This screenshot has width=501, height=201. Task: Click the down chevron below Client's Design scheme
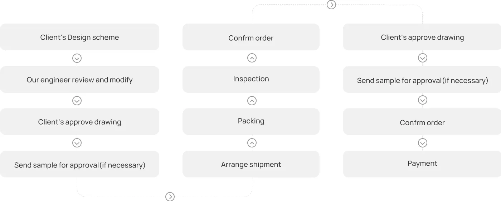[77, 58]
